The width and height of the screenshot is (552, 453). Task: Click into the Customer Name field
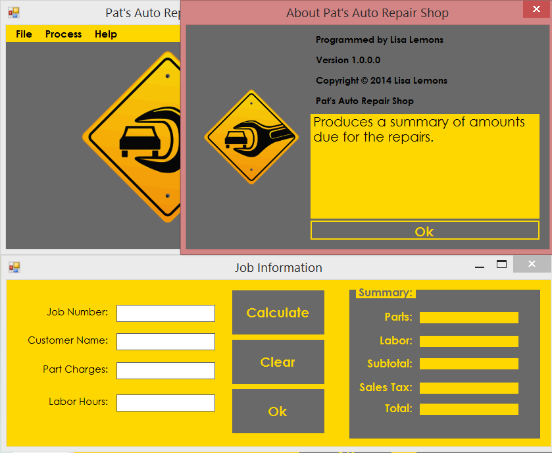click(x=166, y=342)
